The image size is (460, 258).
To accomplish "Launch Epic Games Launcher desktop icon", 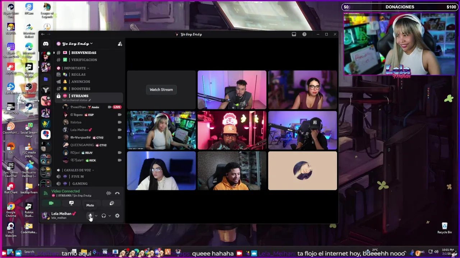I will tap(11, 170).
